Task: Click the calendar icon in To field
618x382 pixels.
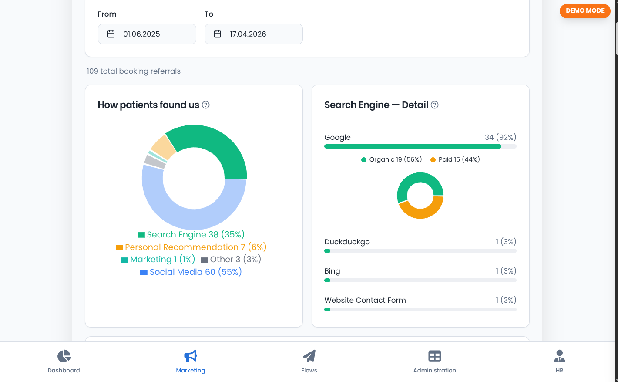Action: click(218, 34)
